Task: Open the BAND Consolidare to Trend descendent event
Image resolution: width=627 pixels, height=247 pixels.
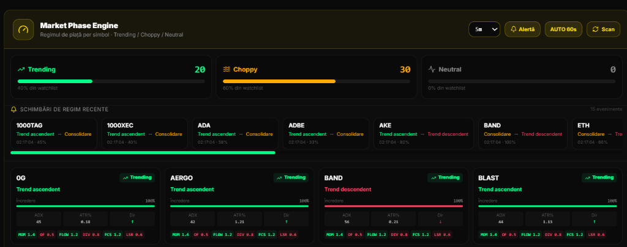Action: point(523,134)
